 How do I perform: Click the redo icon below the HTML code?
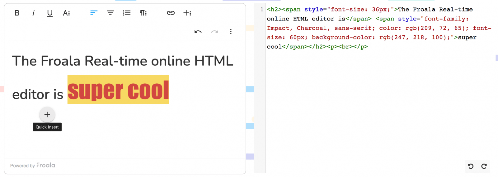tap(484, 166)
